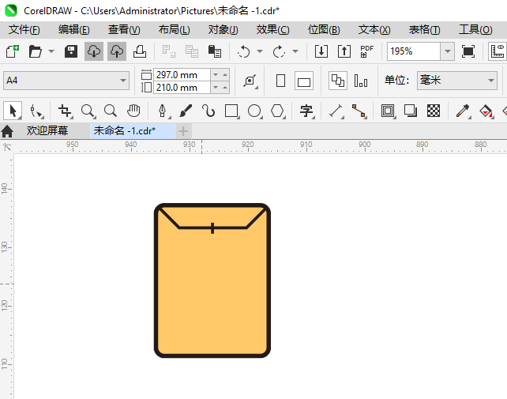The width and height of the screenshot is (507, 399).
Task: Activate the Text tool
Action: [x=306, y=111]
